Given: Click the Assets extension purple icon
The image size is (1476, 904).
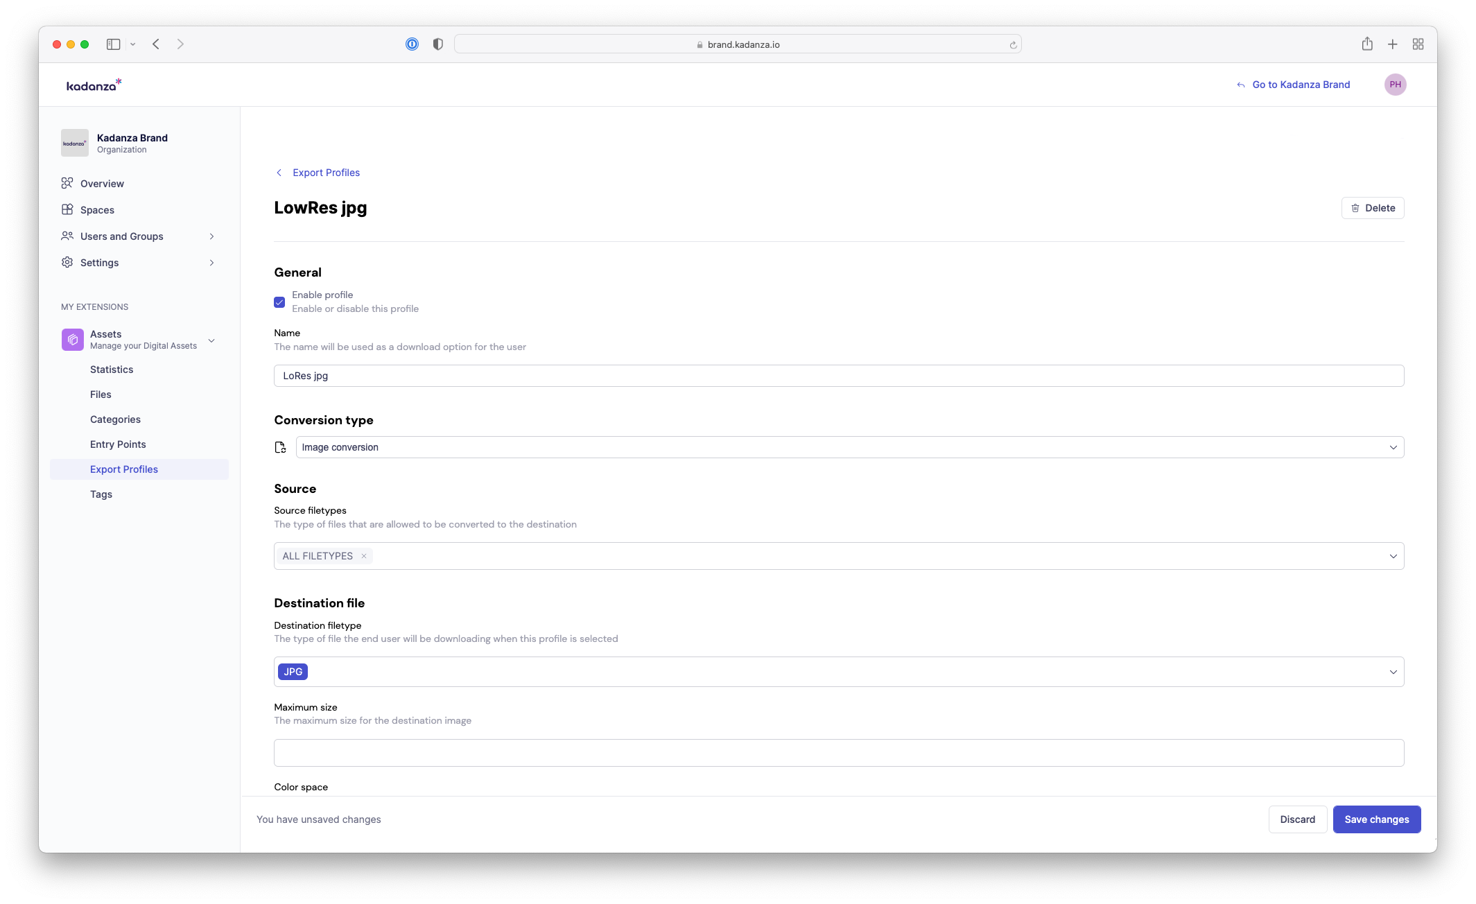Looking at the screenshot, I should [73, 340].
